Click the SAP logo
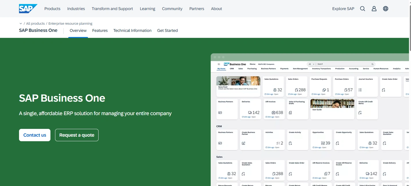The width and height of the screenshot is (411, 186). [28, 9]
